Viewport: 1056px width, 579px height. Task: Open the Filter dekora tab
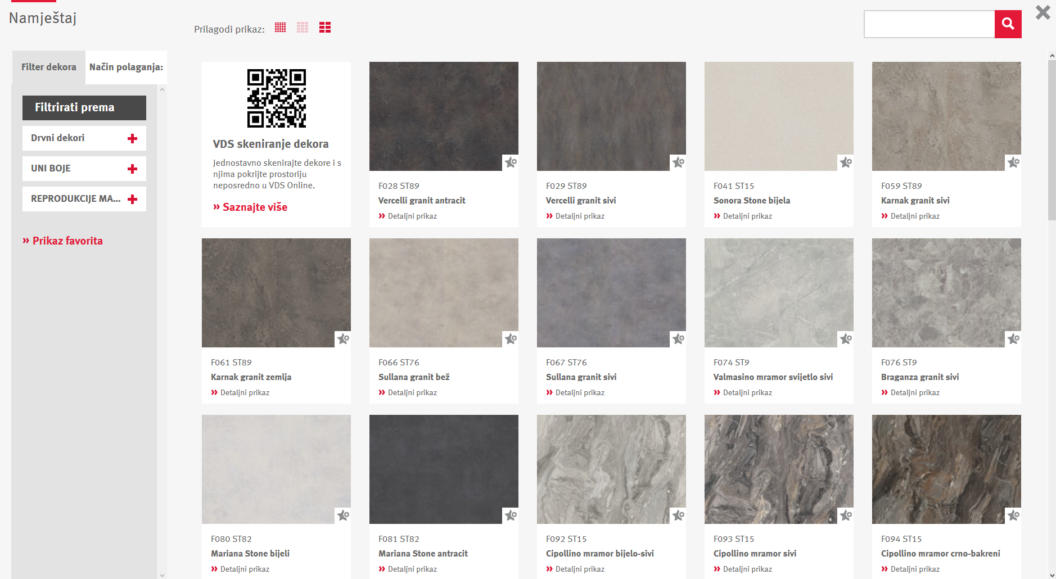click(x=49, y=67)
